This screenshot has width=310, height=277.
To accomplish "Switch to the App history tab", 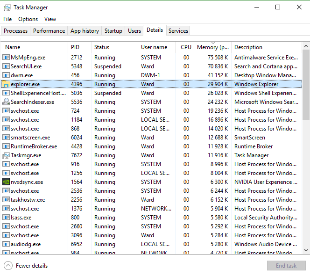I will click(x=85, y=31).
